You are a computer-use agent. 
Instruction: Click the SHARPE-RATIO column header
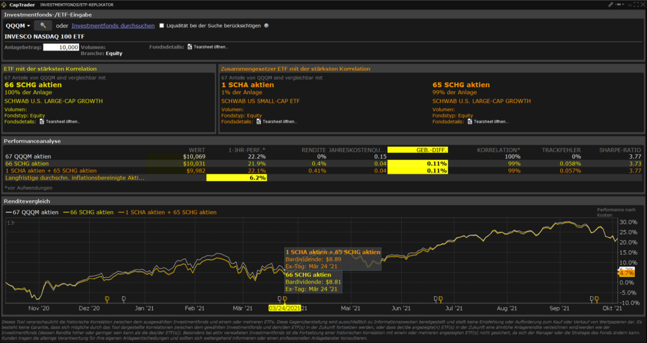point(620,150)
